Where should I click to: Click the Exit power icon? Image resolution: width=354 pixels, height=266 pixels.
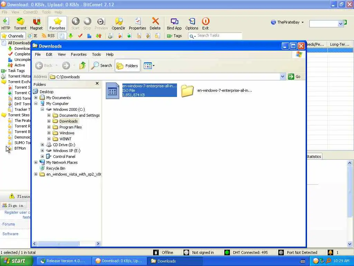[x=205, y=24]
